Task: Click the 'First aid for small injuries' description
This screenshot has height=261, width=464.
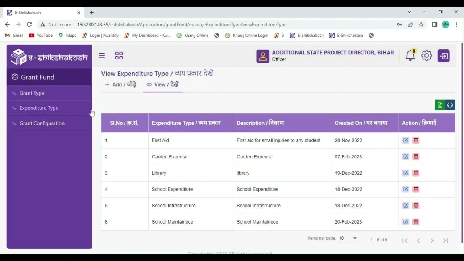Action: tap(278, 140)
